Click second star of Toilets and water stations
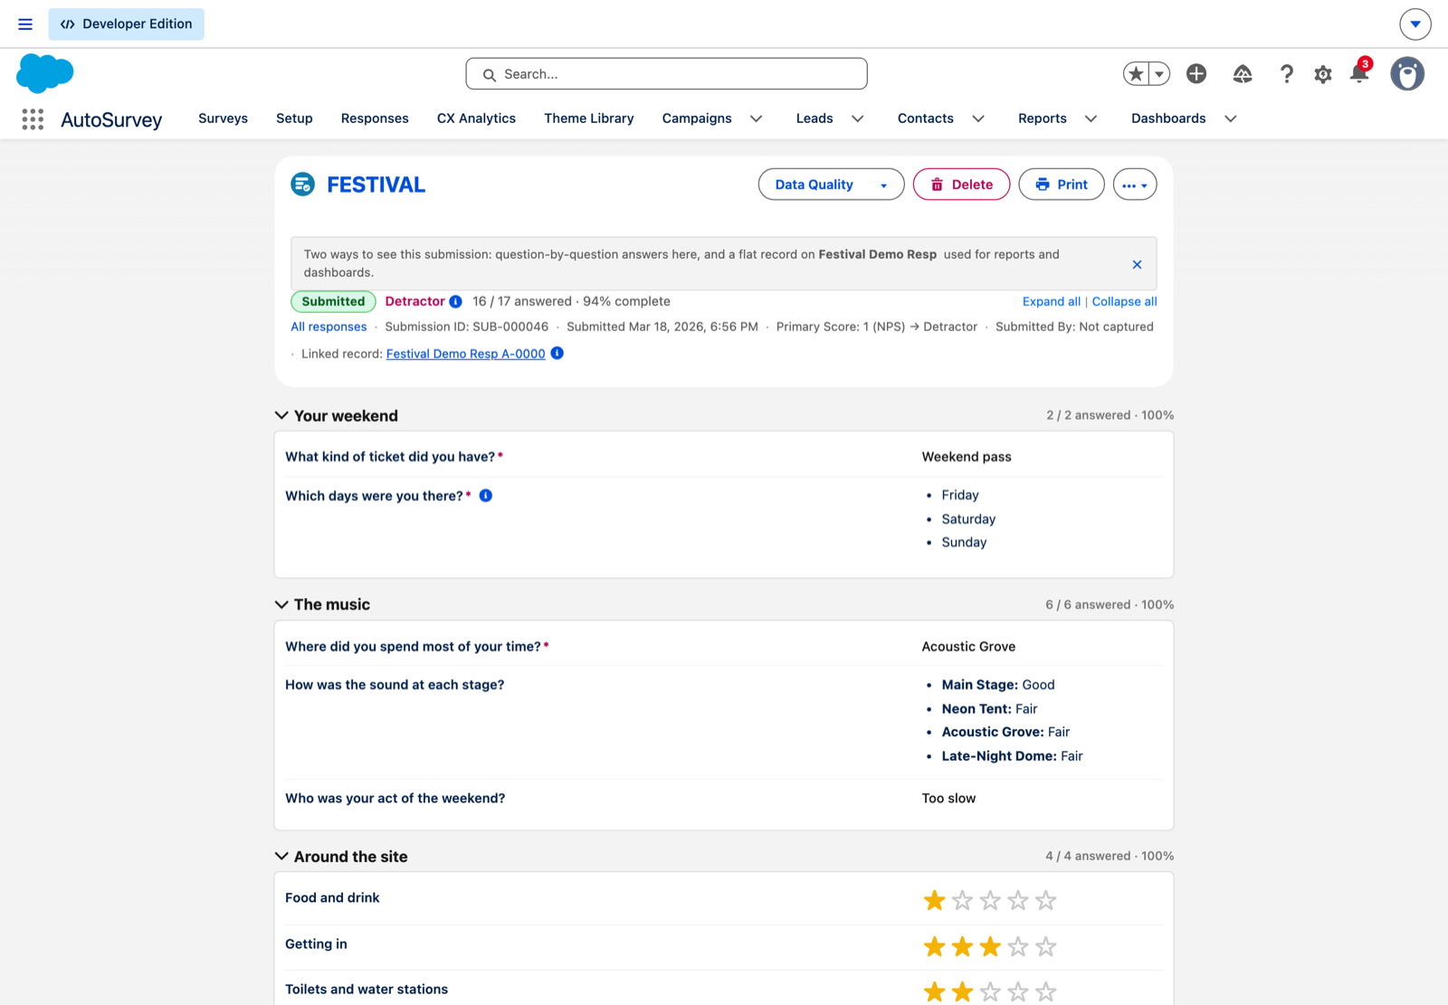This screenshot has width=1448, height=1005. [963, 992]
